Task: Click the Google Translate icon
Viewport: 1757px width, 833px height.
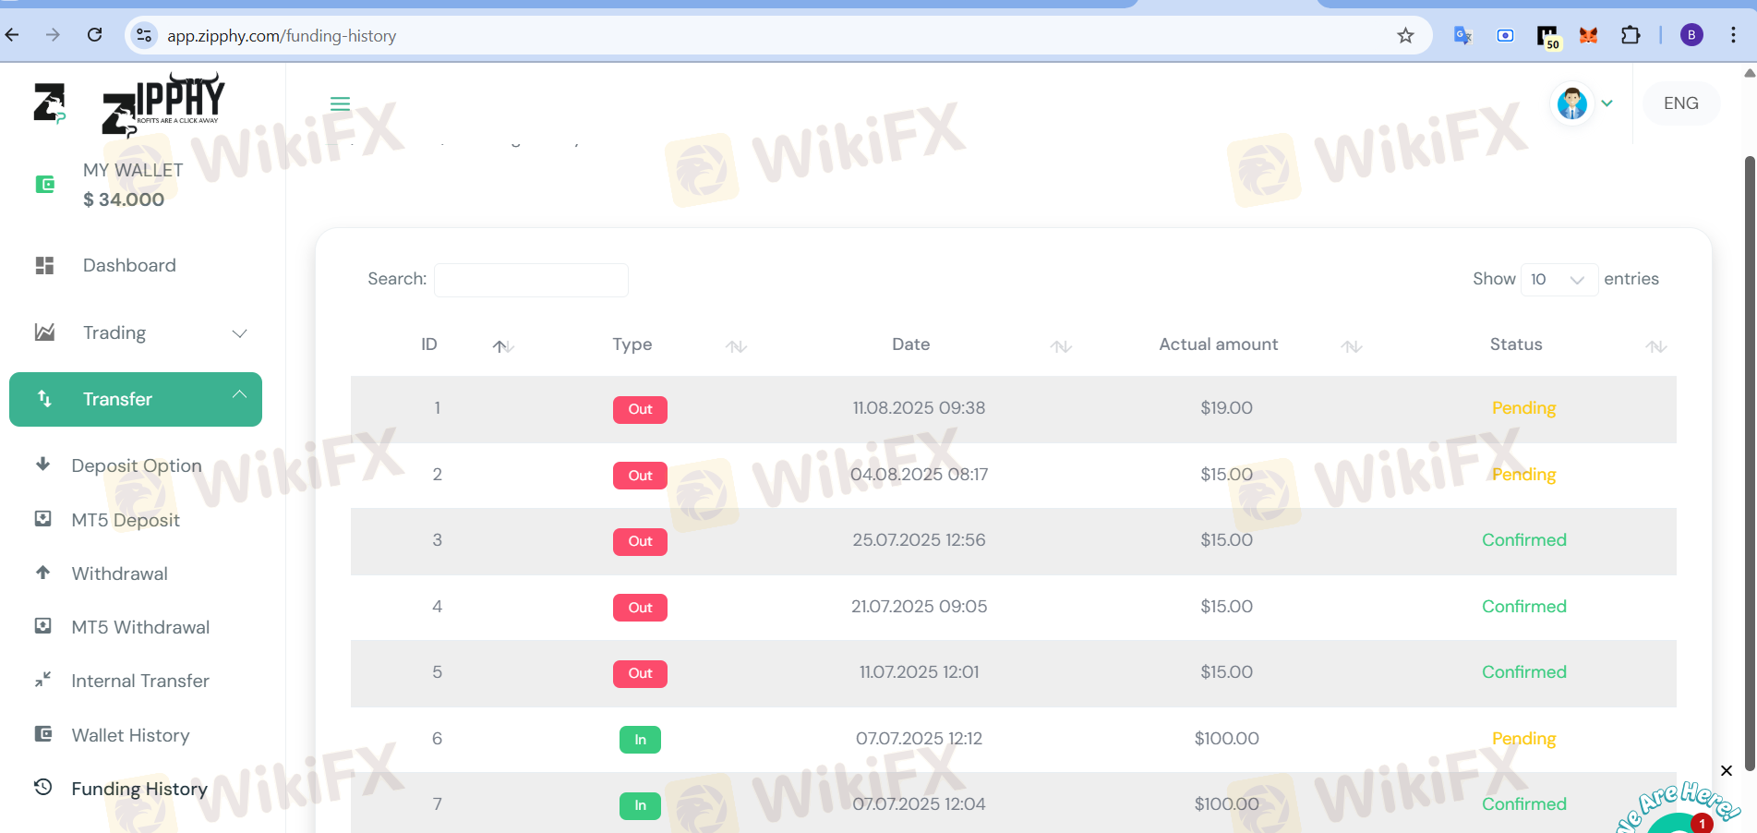Action: [1462, 36]
